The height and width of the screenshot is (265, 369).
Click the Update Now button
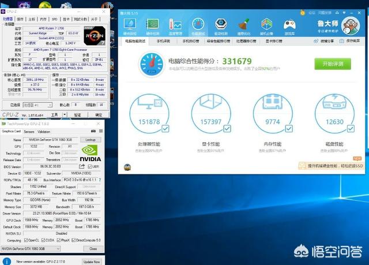(92, 262)
